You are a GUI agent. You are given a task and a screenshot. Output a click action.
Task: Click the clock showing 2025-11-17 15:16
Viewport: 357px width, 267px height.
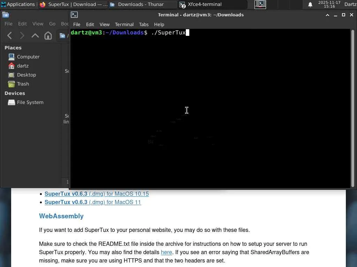pos(329,4)
